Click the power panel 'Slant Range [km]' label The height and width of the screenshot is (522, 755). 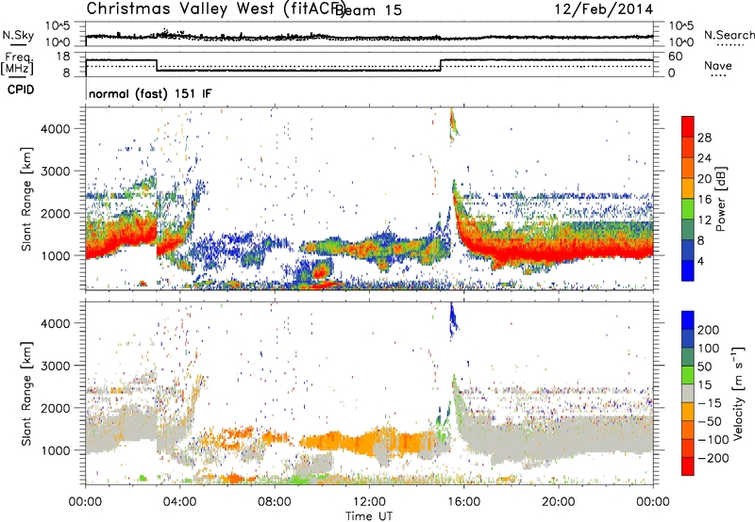pos(27,199)
